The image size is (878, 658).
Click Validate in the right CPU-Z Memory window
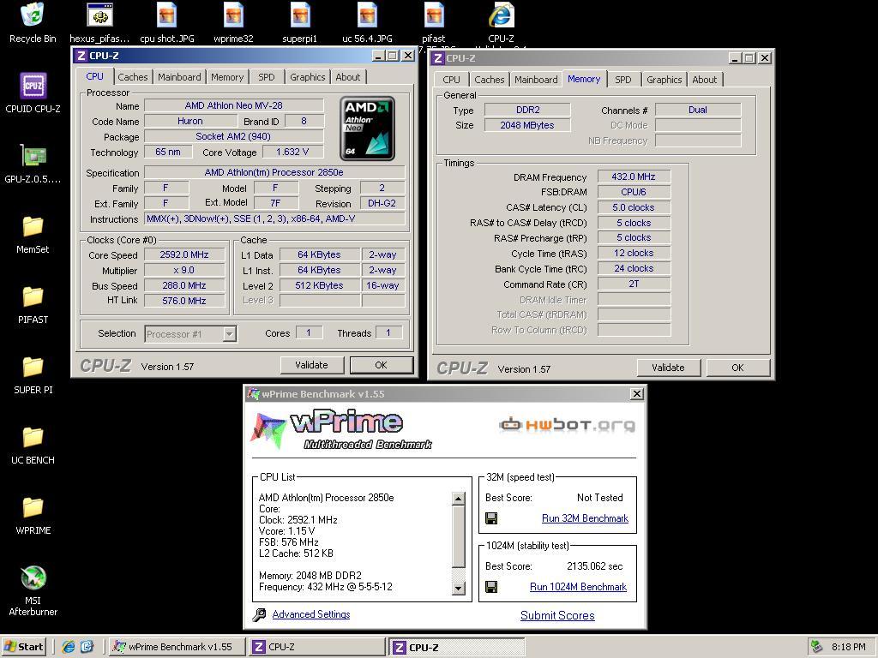[x=668, y=368]
